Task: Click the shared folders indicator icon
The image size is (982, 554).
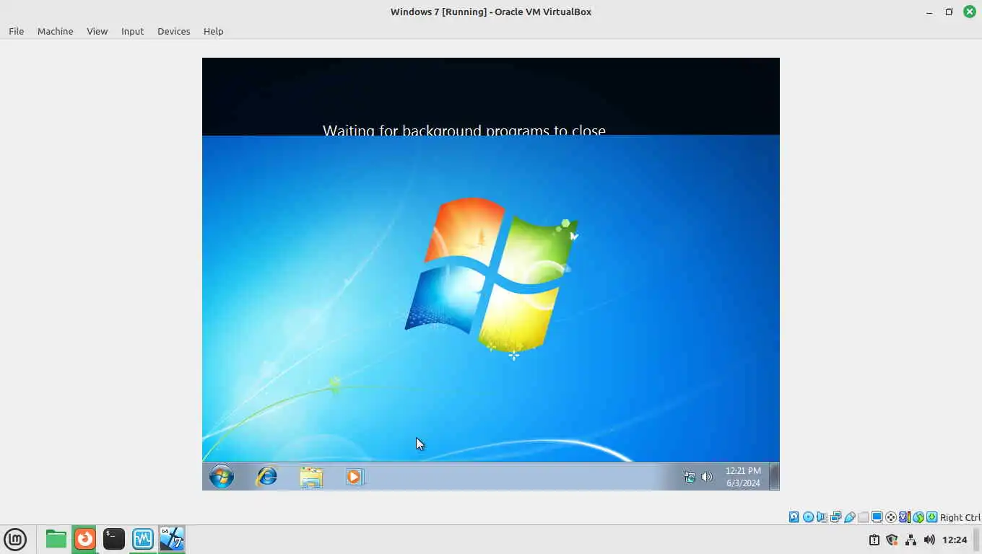Action: [863, 517]
